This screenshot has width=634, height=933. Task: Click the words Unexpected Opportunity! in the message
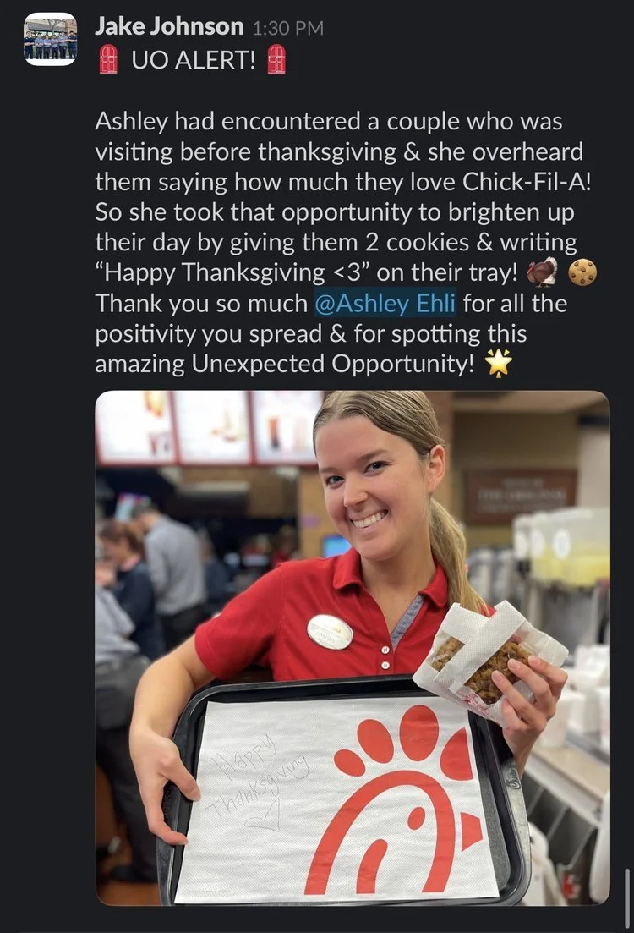point(332,364)
